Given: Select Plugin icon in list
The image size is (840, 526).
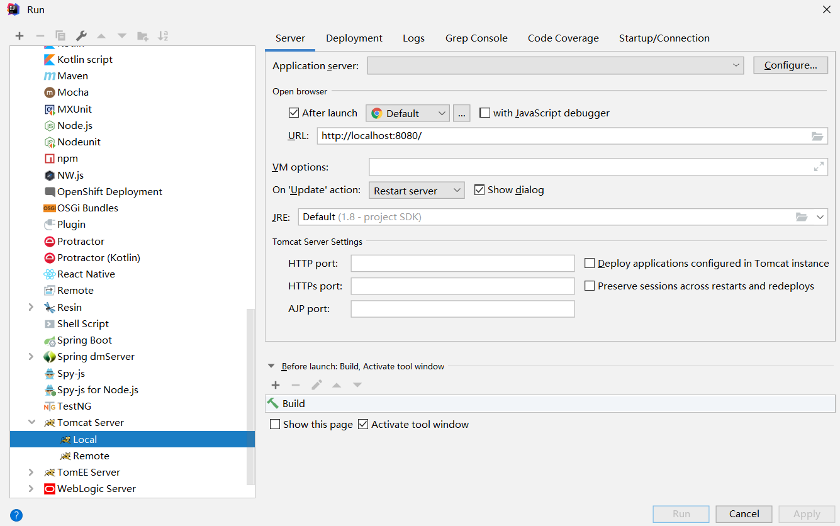Looking at the screenshot, I should point(50,225).
